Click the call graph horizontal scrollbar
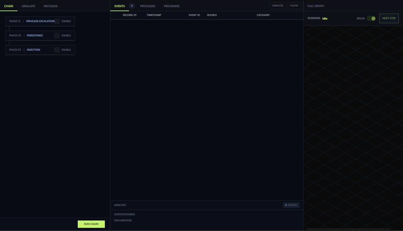Image resolution: width=403 pixels, height=231 pixels. [x=348, y=229]
